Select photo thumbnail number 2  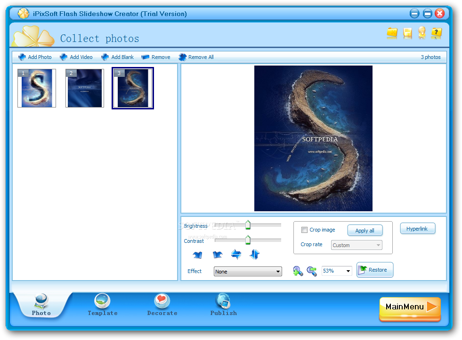(x=85, y=88)
